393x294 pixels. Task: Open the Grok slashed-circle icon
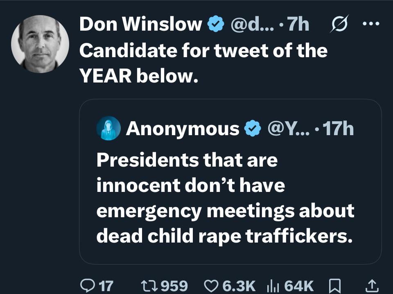pos(338,25)
